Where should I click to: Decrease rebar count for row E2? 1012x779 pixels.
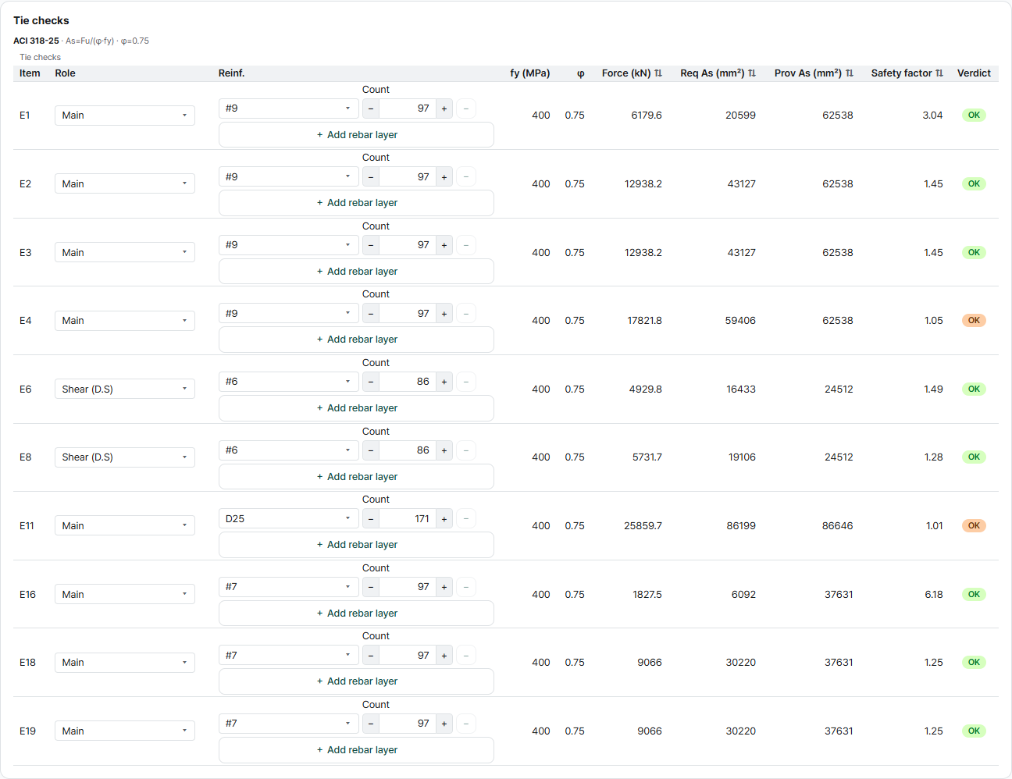click(x=371, y=177)
